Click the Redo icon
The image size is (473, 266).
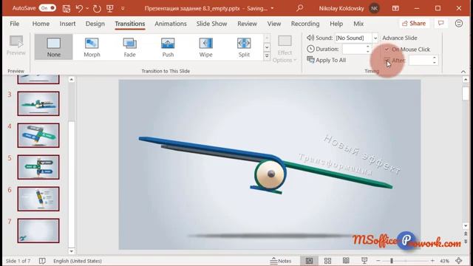click(97, 8)
